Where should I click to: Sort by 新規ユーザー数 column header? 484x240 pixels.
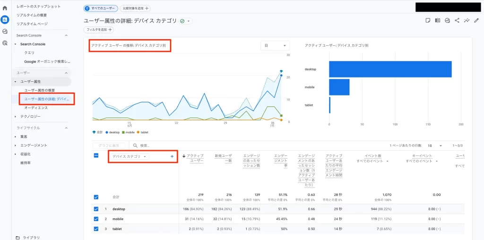coord(223,158)
